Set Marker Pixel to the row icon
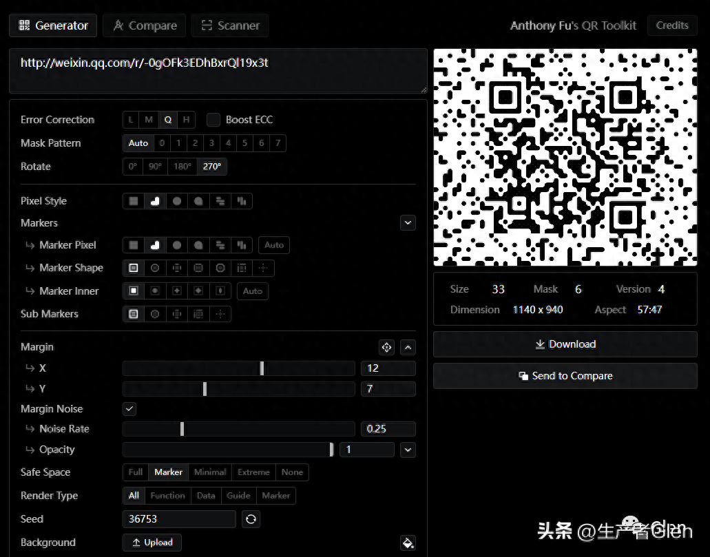The height and width of the screenshot is (557, 710). pos(220,245)
